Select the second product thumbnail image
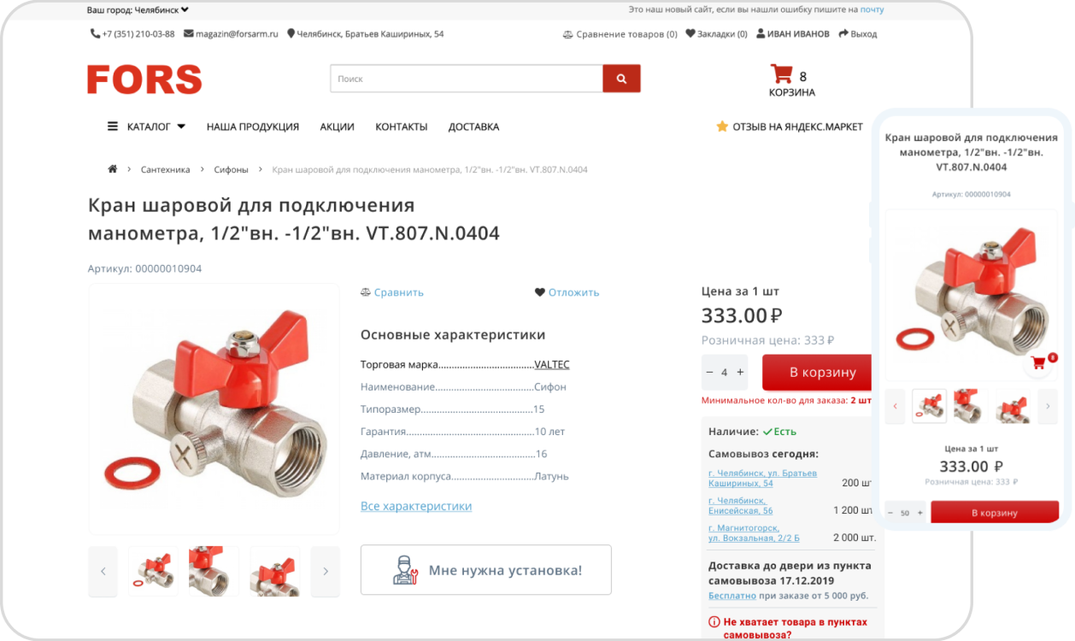This screenshot has width=1075, height=641. coord(214,571)
